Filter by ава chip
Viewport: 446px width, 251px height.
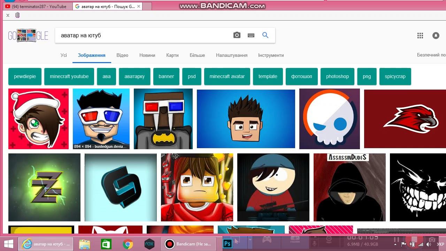[x=107, y=76]
